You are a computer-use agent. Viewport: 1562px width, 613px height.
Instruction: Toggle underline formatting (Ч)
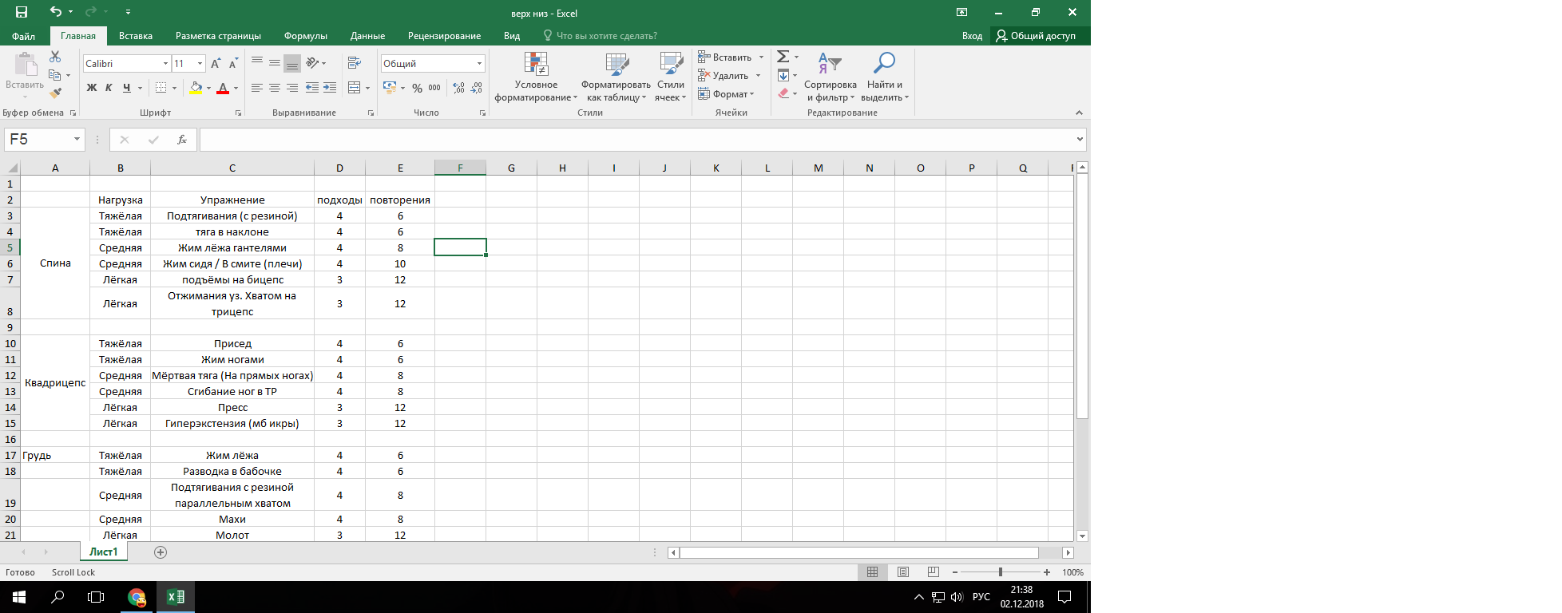(126, 88)
